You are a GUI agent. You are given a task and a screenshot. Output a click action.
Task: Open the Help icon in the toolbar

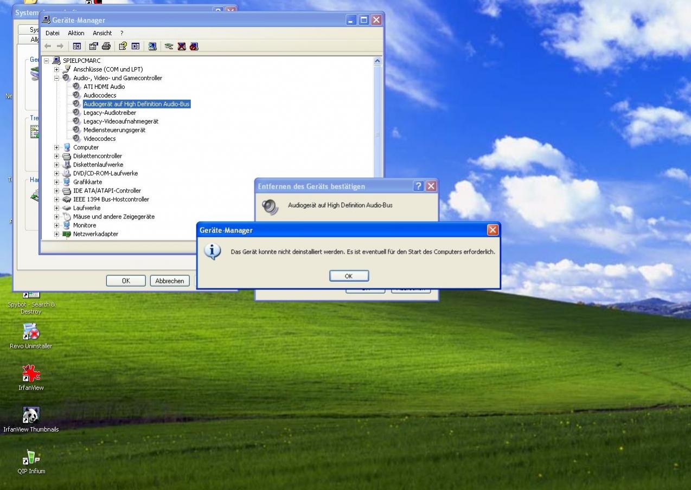point(123,46)
